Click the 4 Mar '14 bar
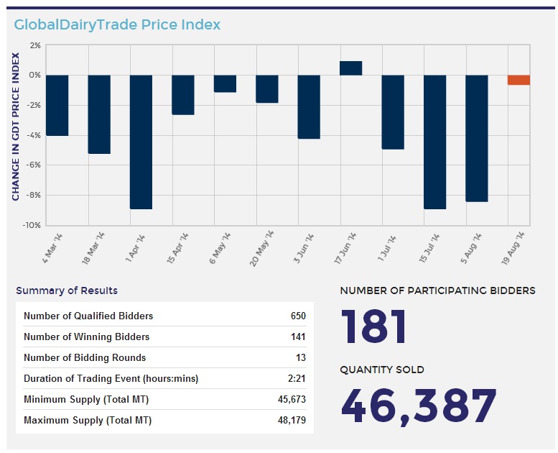The width and height of the screenshot is (558, 453). [x=57, y=105]
